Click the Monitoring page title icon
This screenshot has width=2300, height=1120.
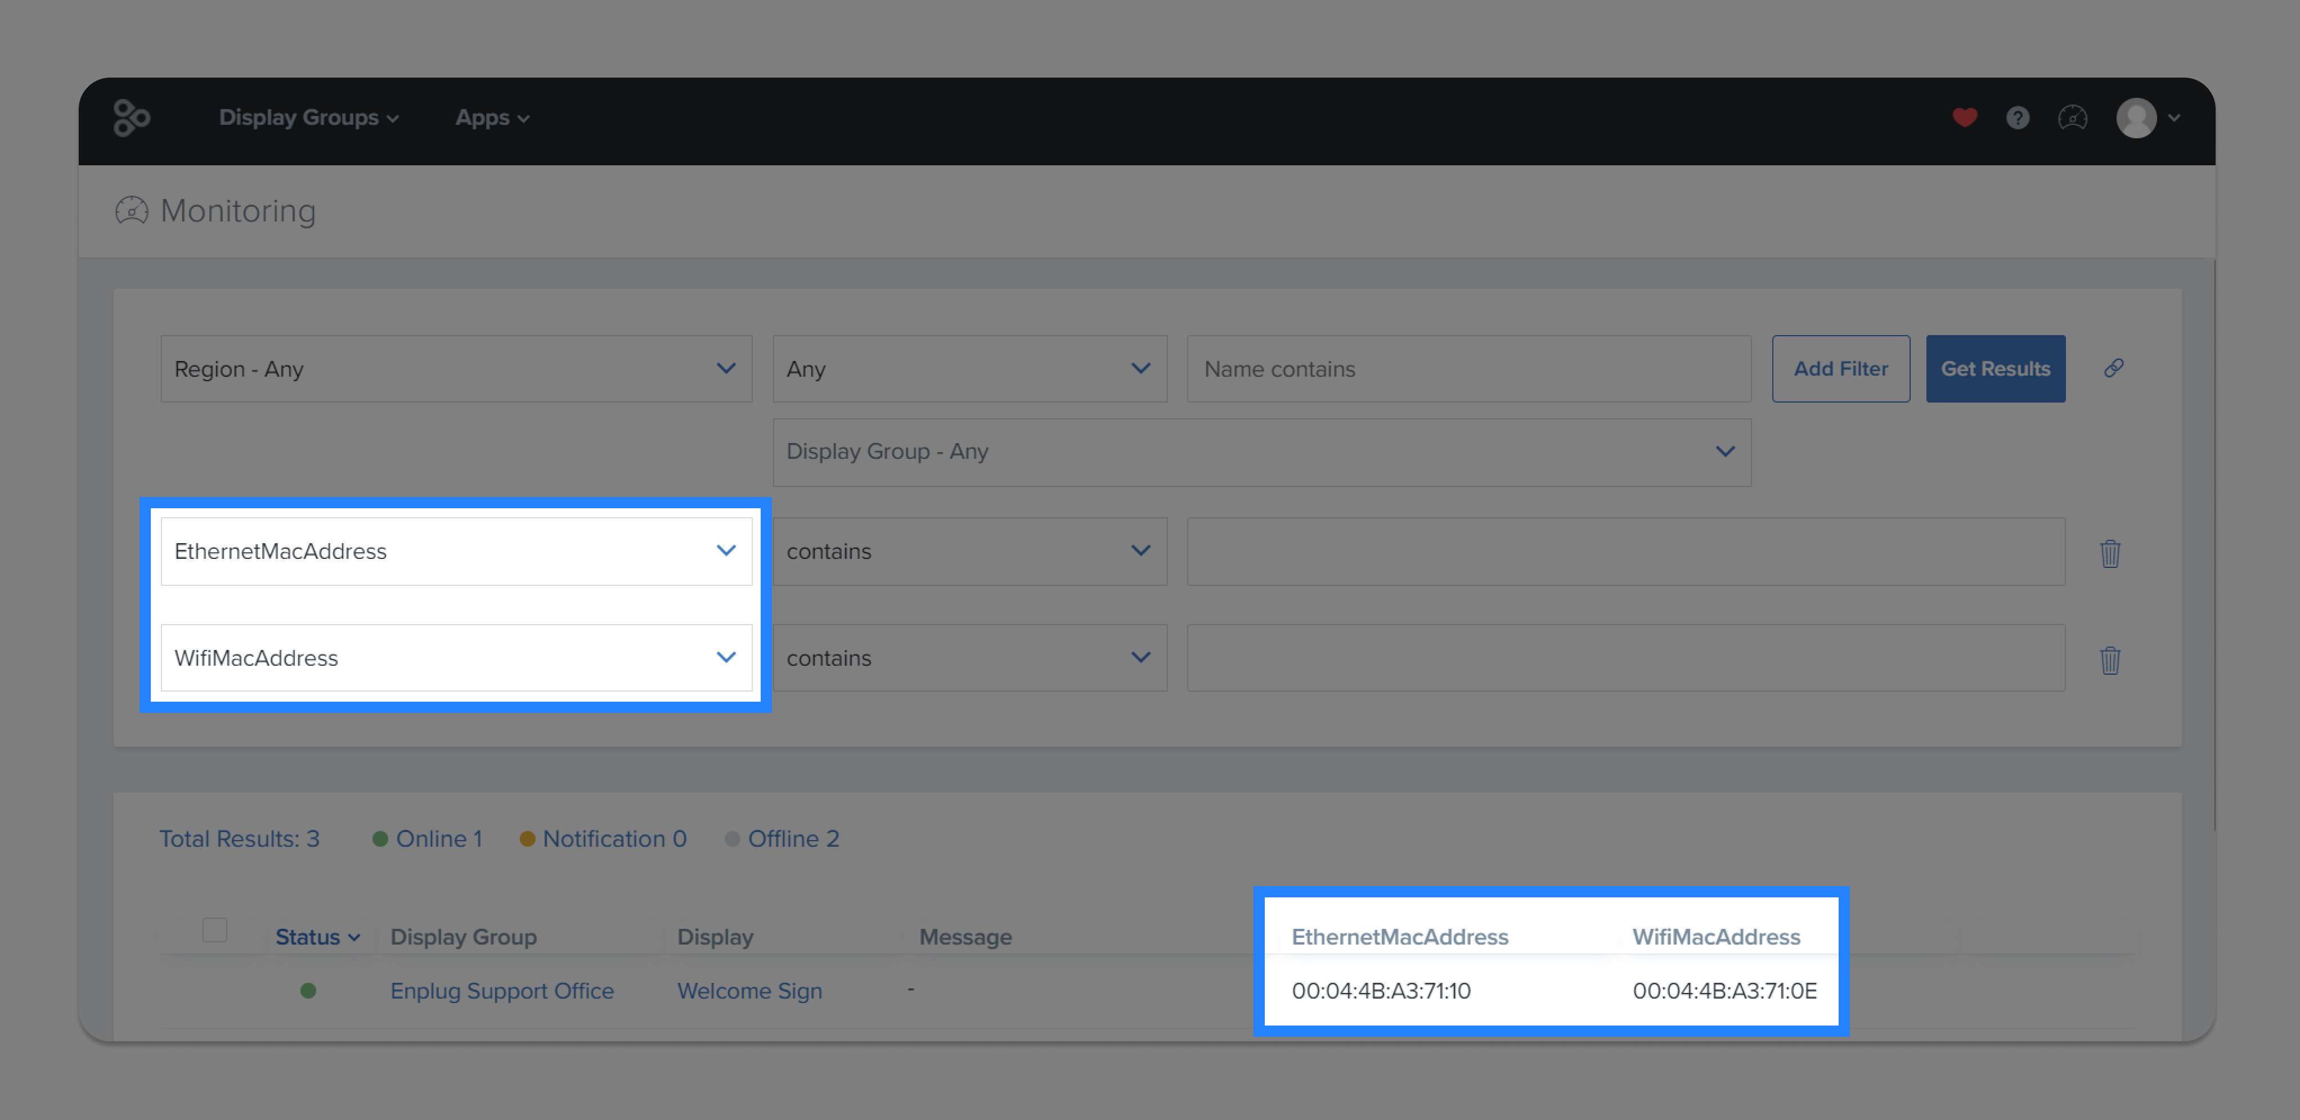(x=131, y=211)
